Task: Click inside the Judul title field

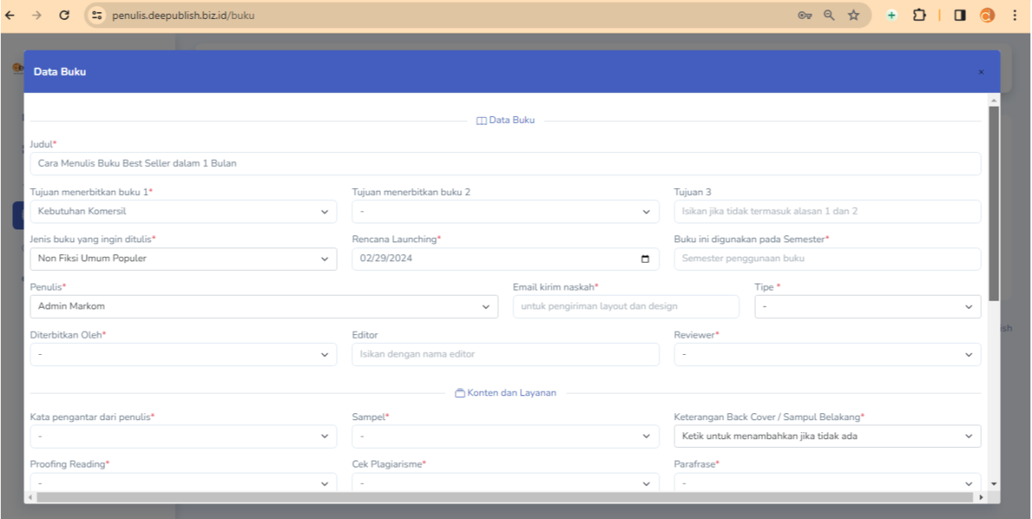Action: coord(506,163)
